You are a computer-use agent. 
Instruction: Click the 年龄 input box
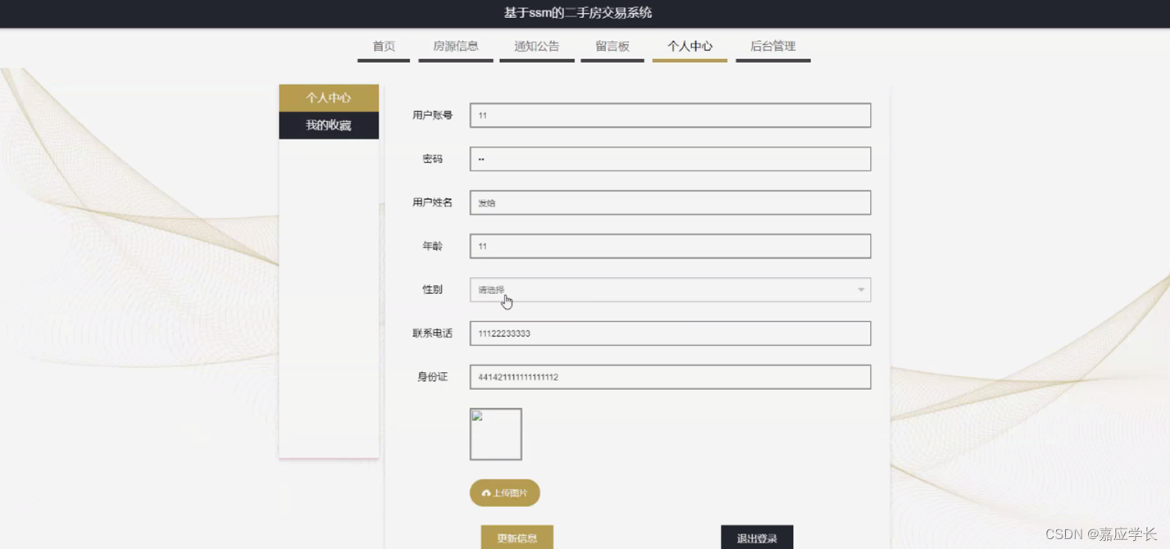click(670, 246)
